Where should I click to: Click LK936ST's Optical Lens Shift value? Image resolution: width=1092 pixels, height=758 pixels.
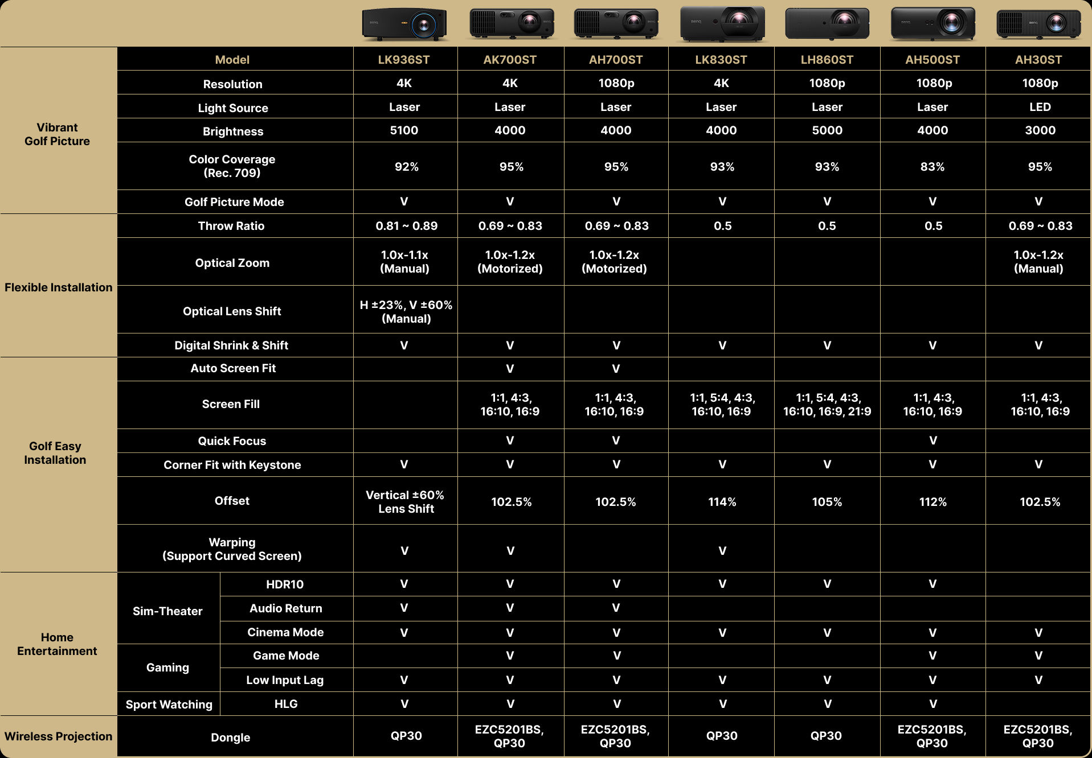[406, 311]
